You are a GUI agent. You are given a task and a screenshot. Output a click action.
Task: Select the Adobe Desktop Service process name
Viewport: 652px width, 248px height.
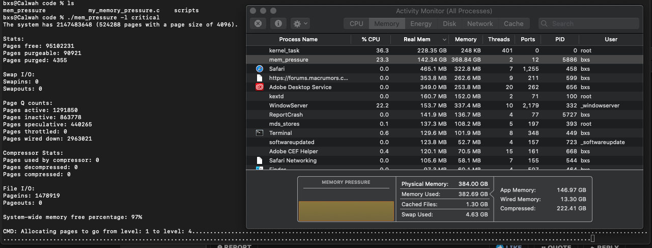(x=300, y=87)
